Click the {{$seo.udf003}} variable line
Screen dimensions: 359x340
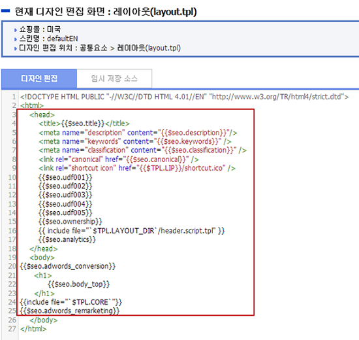[65, 195]
